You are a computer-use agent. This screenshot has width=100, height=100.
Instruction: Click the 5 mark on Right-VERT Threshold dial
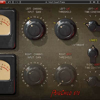click(x=65, y=62)
